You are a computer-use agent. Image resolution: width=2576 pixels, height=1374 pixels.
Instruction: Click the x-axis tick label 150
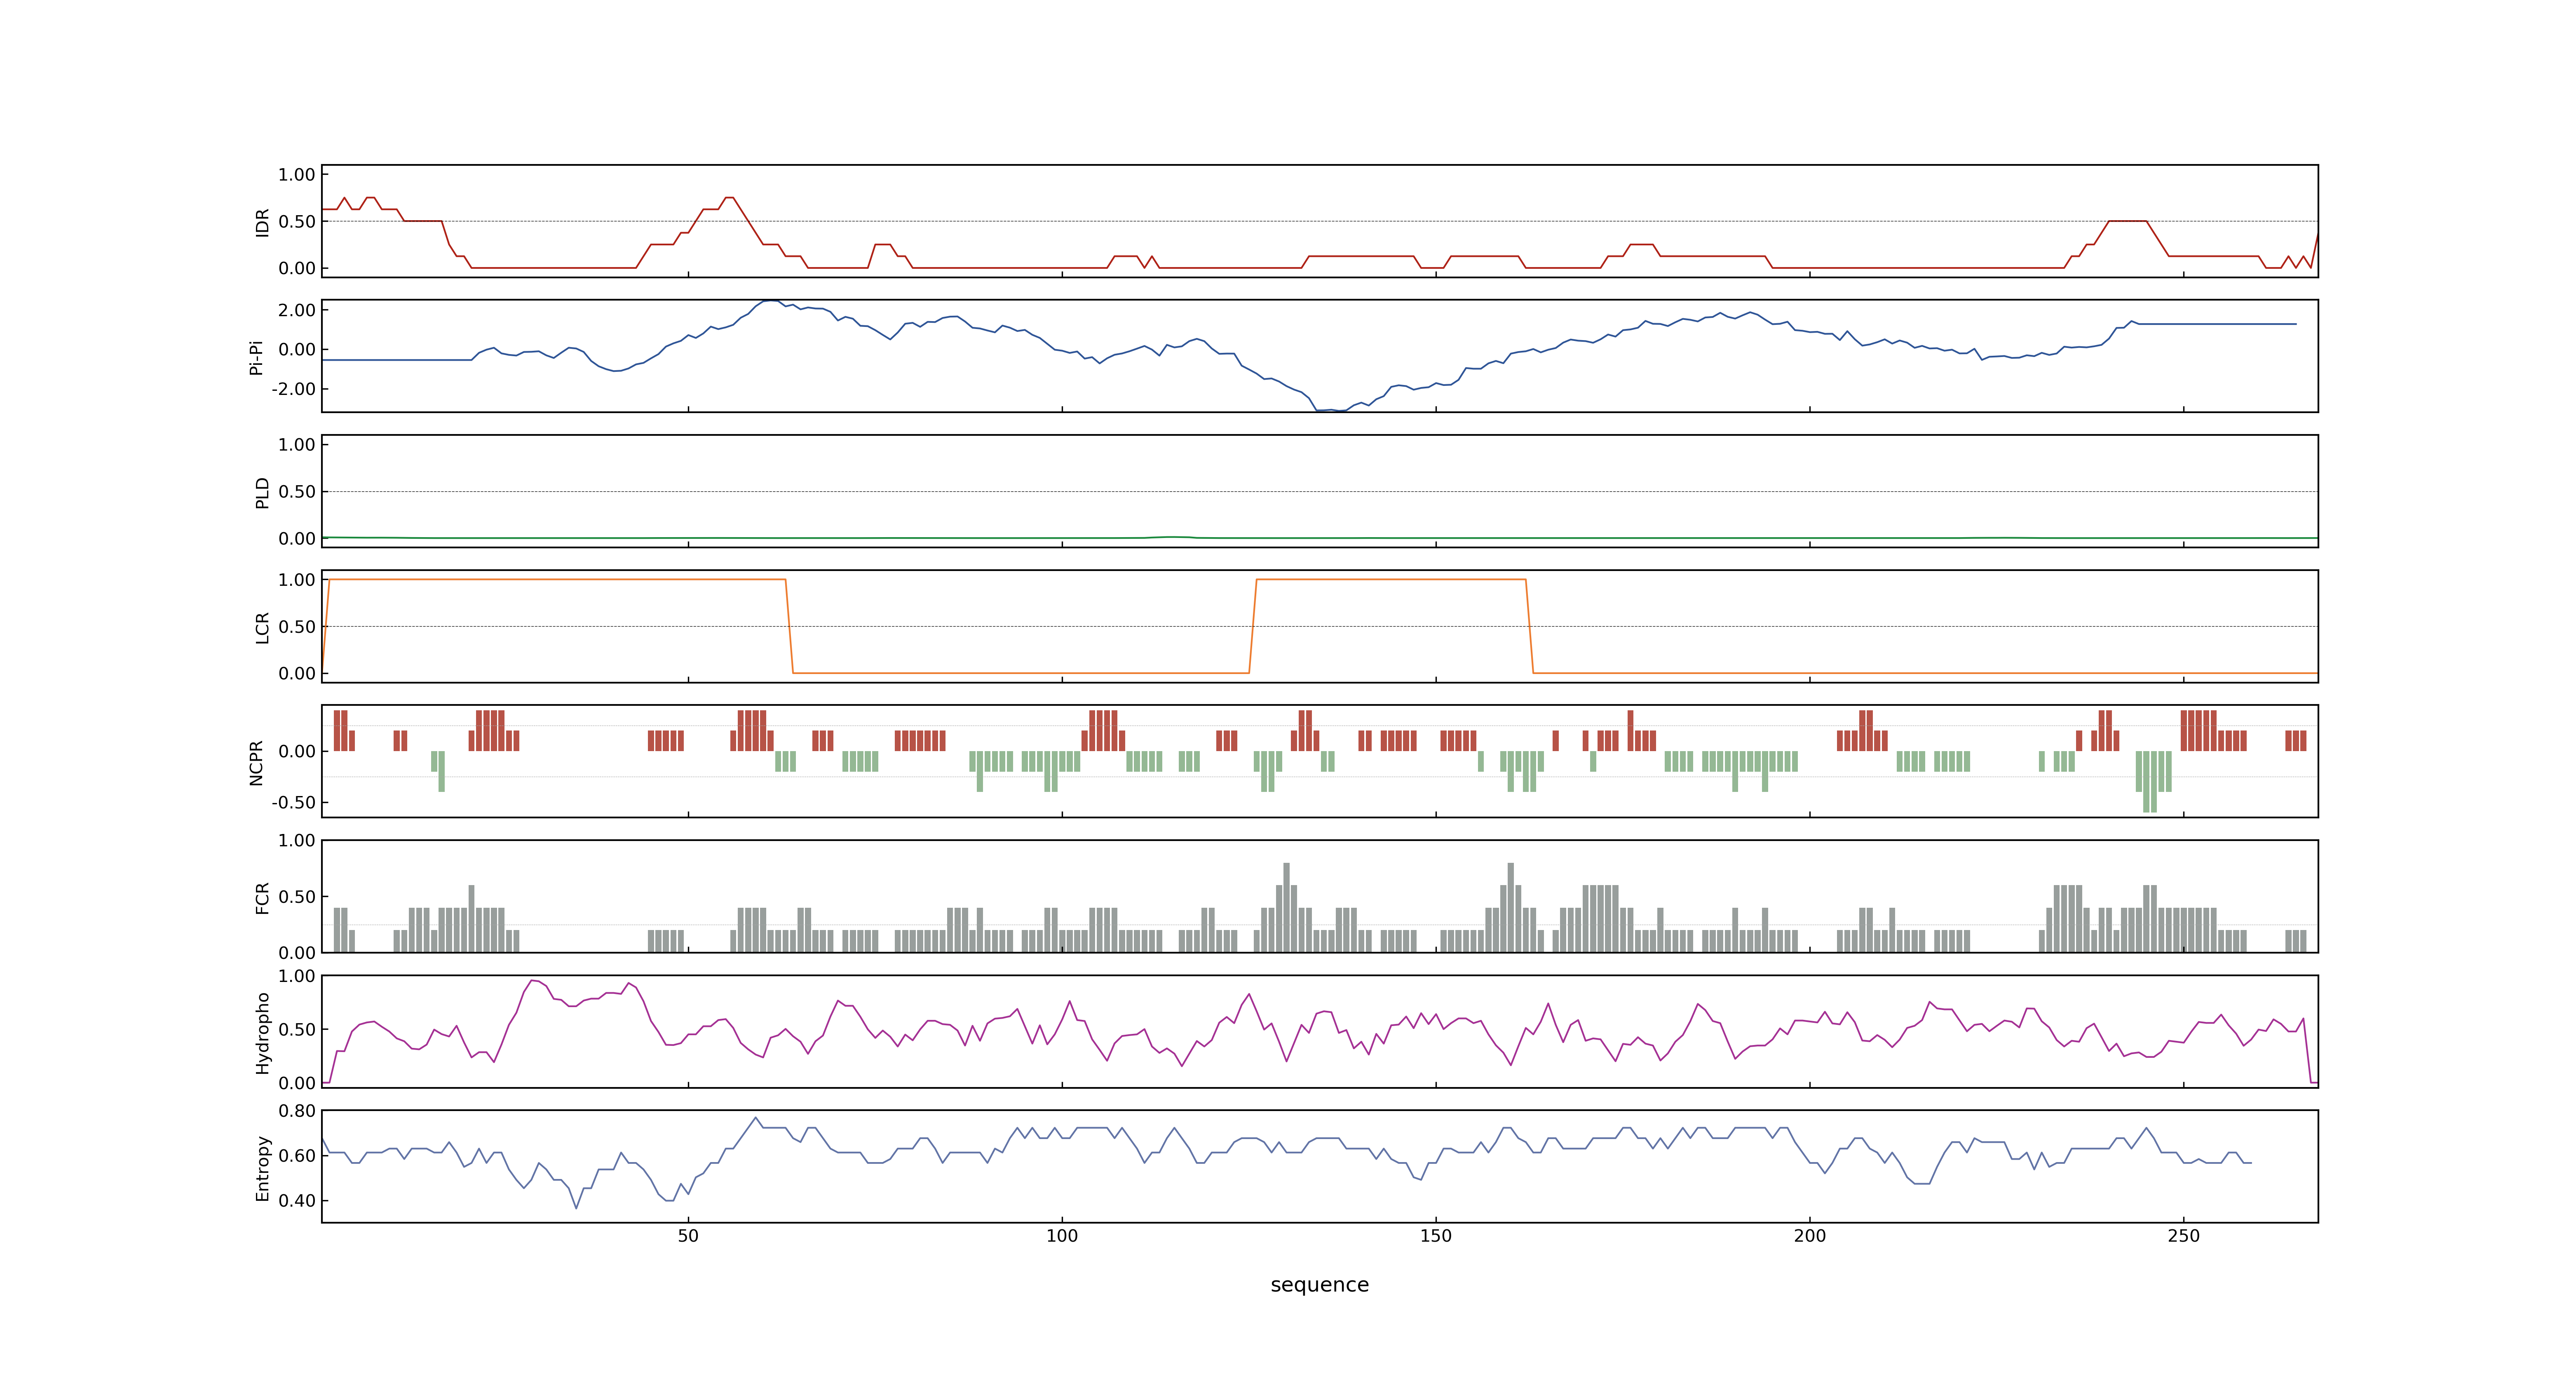pos(1436,1236)
